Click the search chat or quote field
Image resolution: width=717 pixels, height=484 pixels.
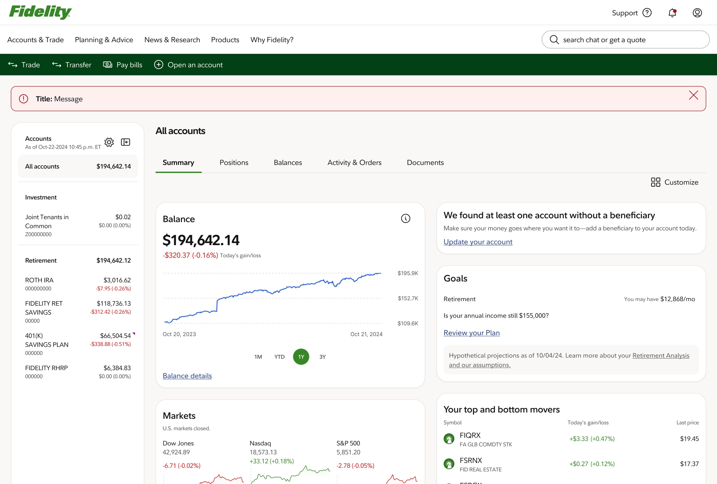coord(626,40)
